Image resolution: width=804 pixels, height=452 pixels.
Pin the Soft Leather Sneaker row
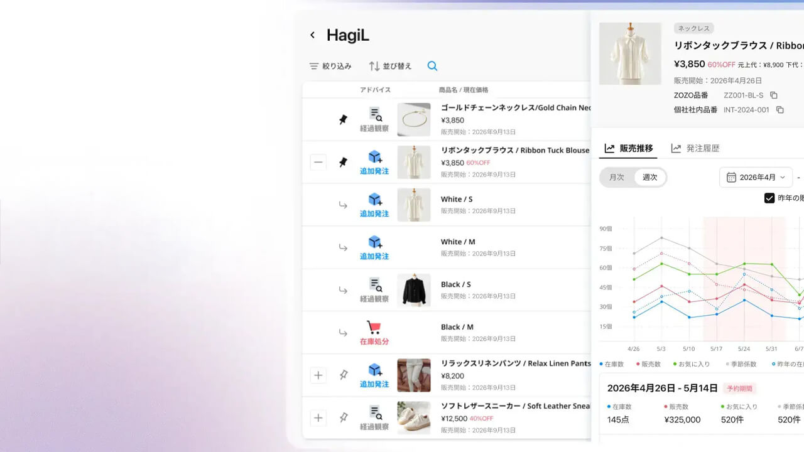(343, 417)
